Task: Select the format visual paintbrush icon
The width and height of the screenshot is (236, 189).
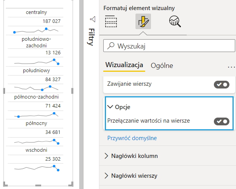Action: (x=143, y=22)
